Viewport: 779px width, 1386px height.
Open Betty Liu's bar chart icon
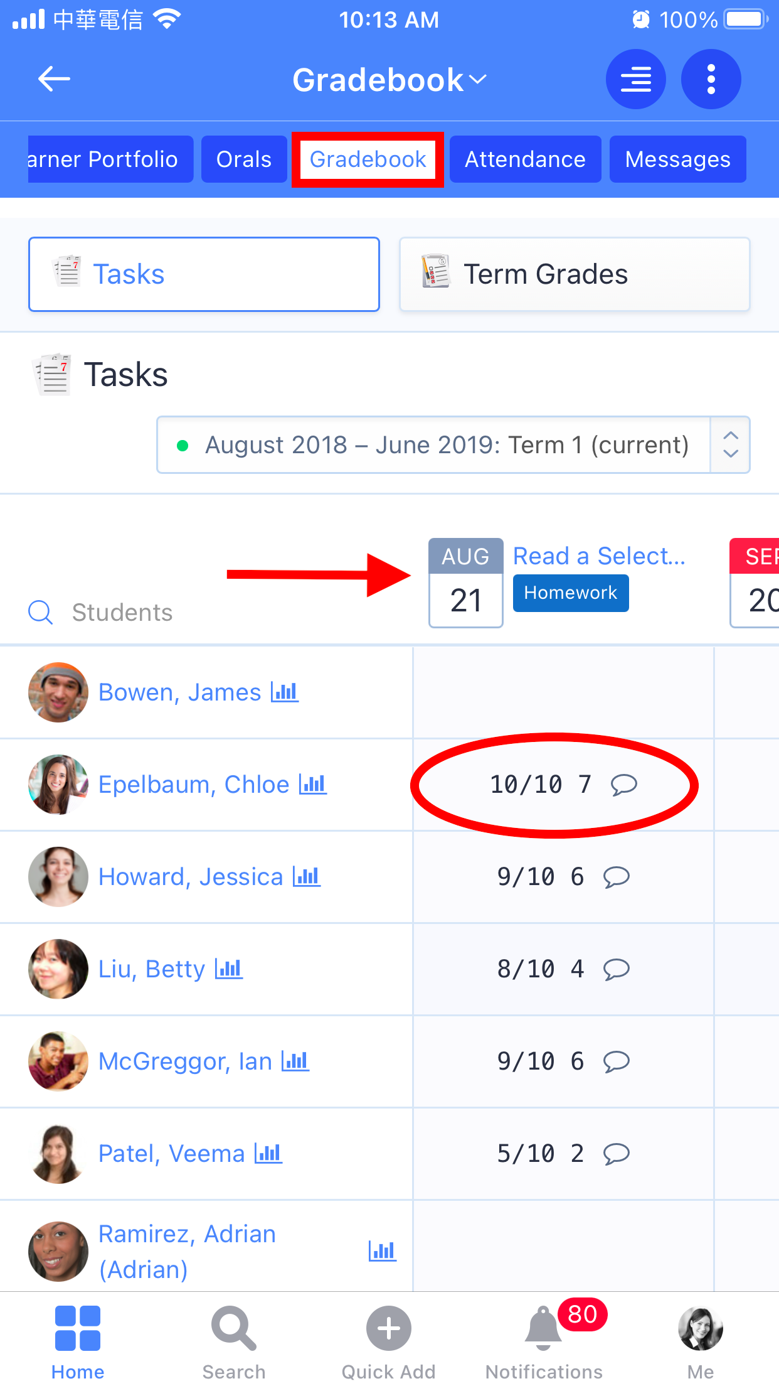pos(228,969)
